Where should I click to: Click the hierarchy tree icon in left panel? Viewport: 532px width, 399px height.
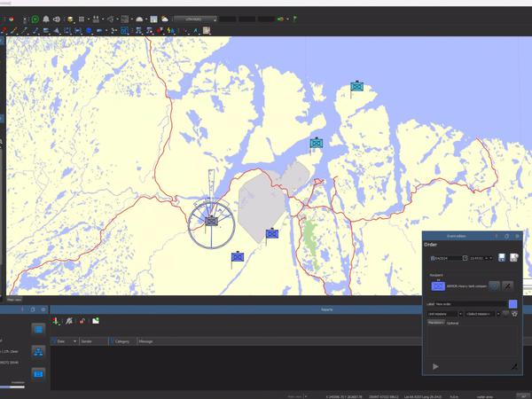[39, 351]
